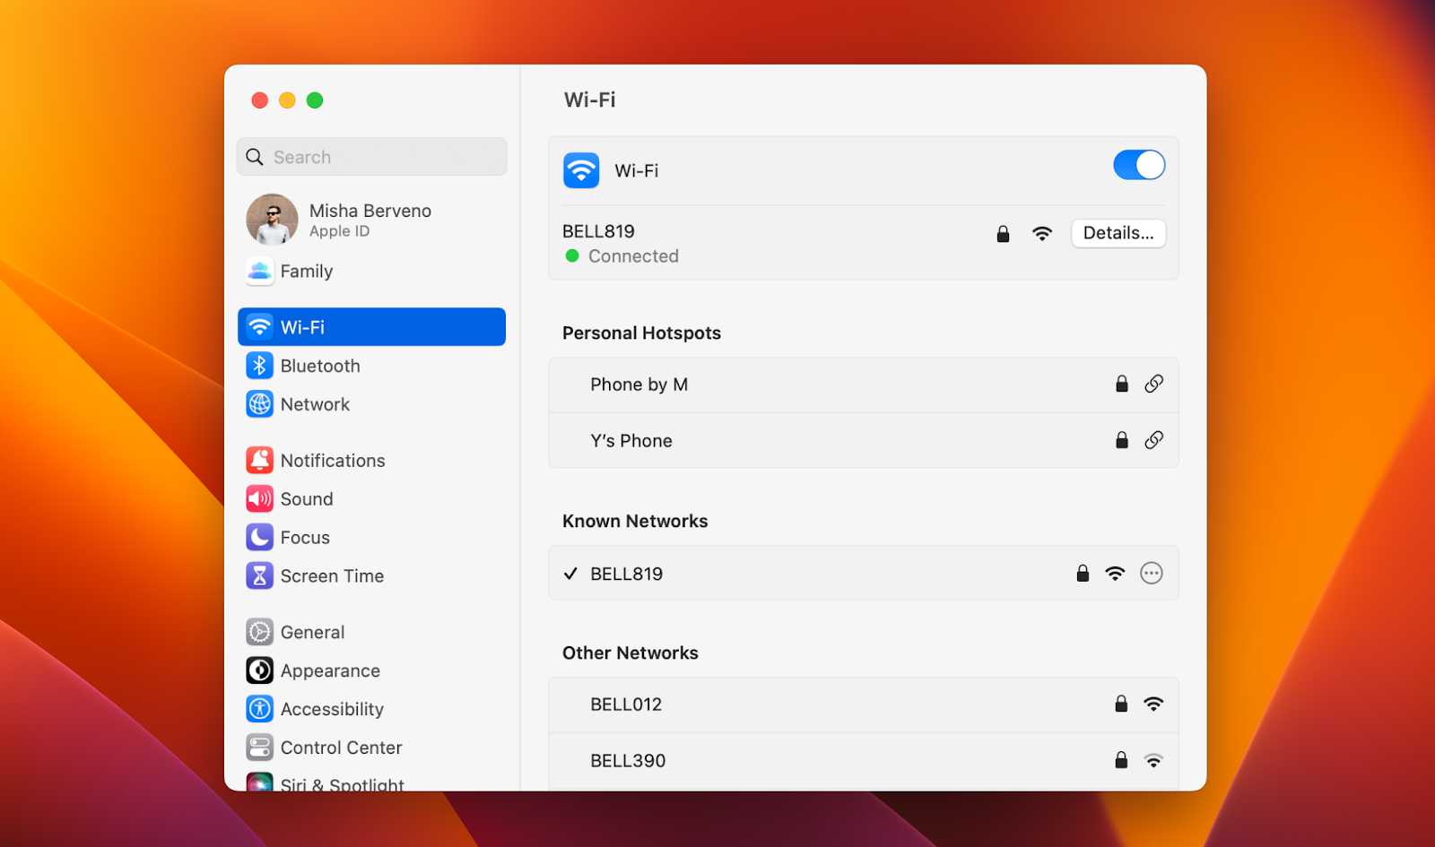Click the Control Center icon
Viewport: 1435px width, 847px height.
tap(259, 747)
